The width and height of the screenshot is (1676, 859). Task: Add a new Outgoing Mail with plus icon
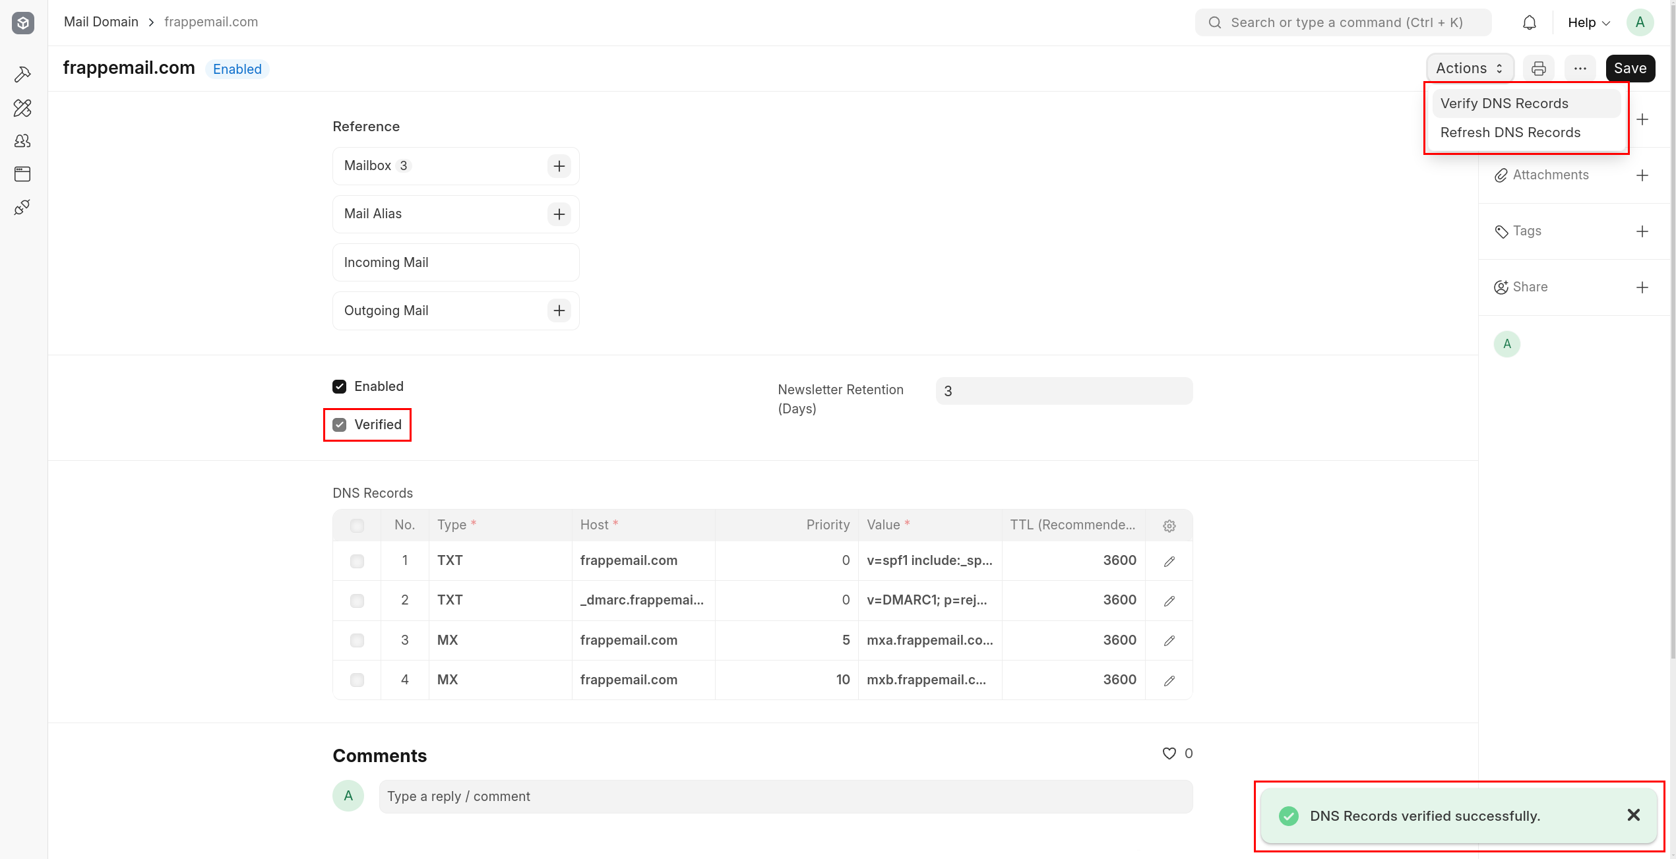coord(559,311)
